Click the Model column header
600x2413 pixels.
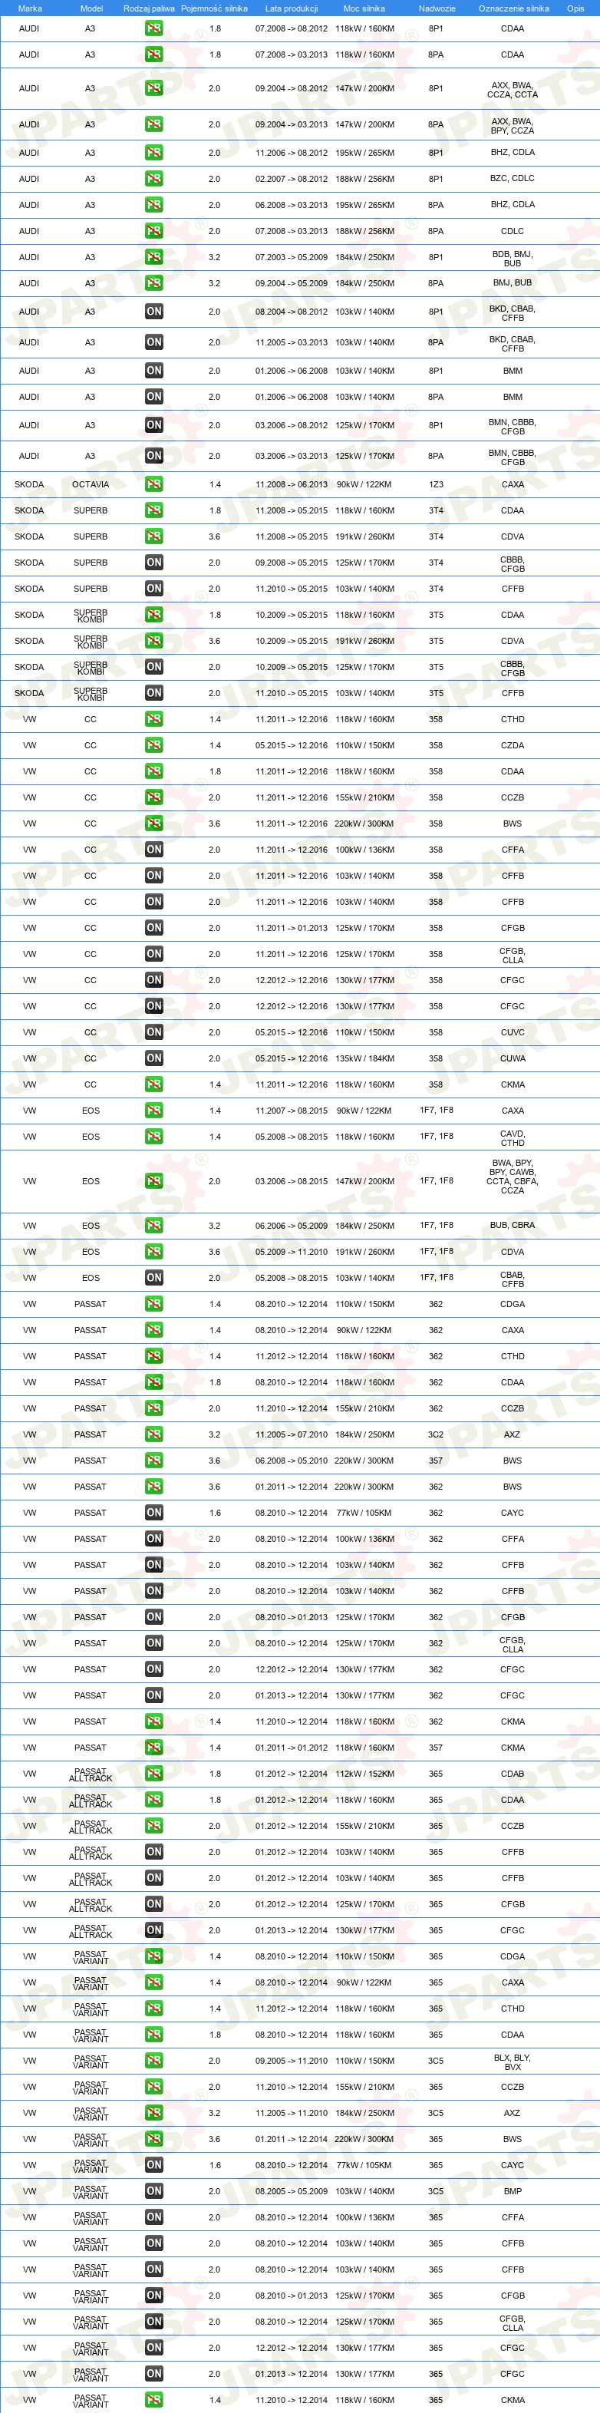pos(92,8)
